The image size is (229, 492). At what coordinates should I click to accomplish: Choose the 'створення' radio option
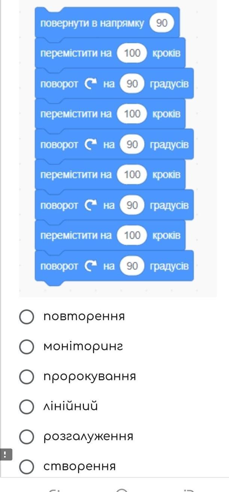pyautogui.click(x=27, y=466)
